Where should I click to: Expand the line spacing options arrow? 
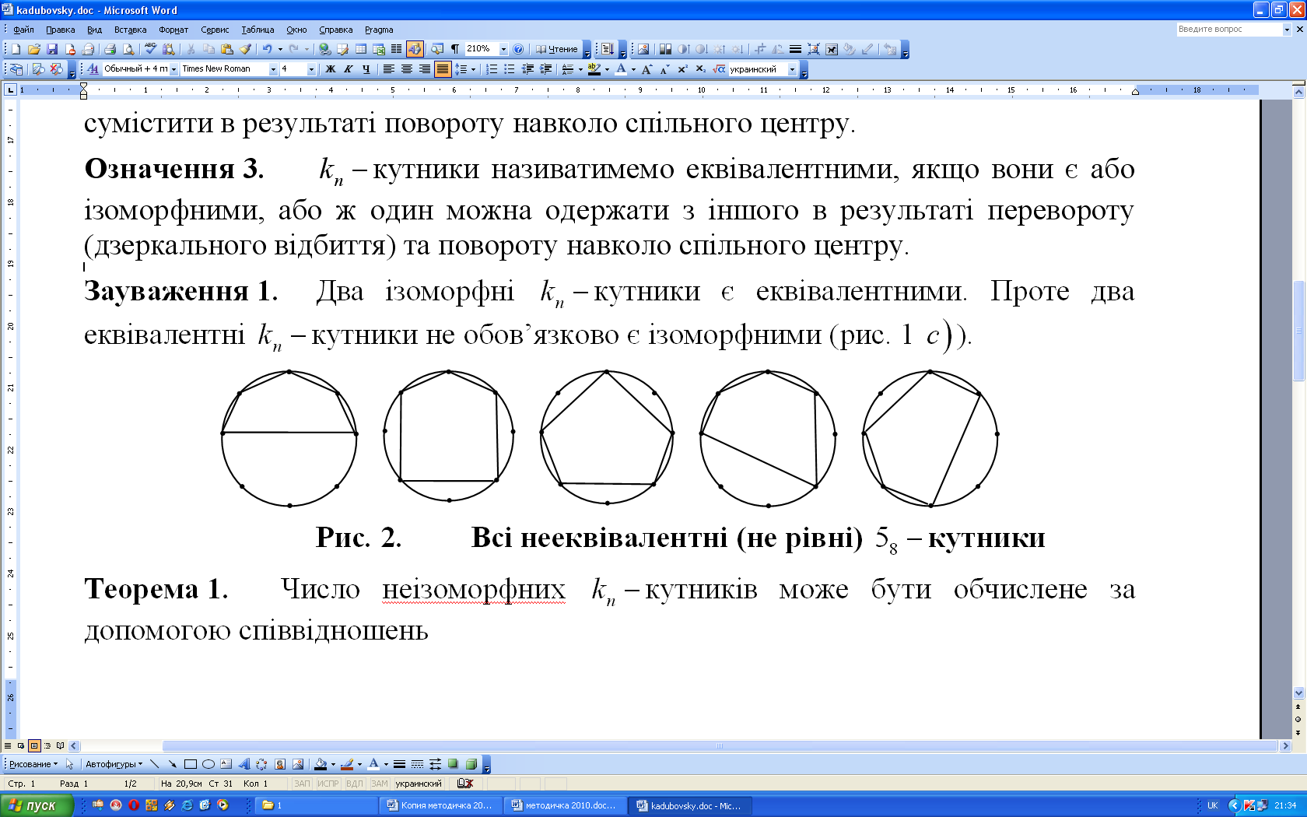473,69
